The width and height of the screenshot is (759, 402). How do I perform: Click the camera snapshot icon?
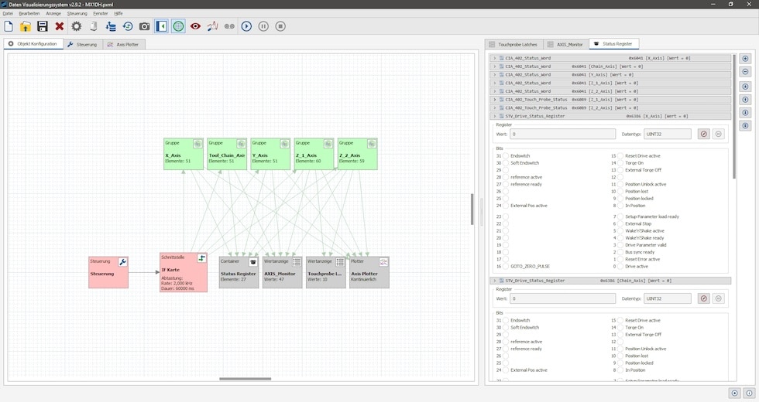click(x=144, y=26)
